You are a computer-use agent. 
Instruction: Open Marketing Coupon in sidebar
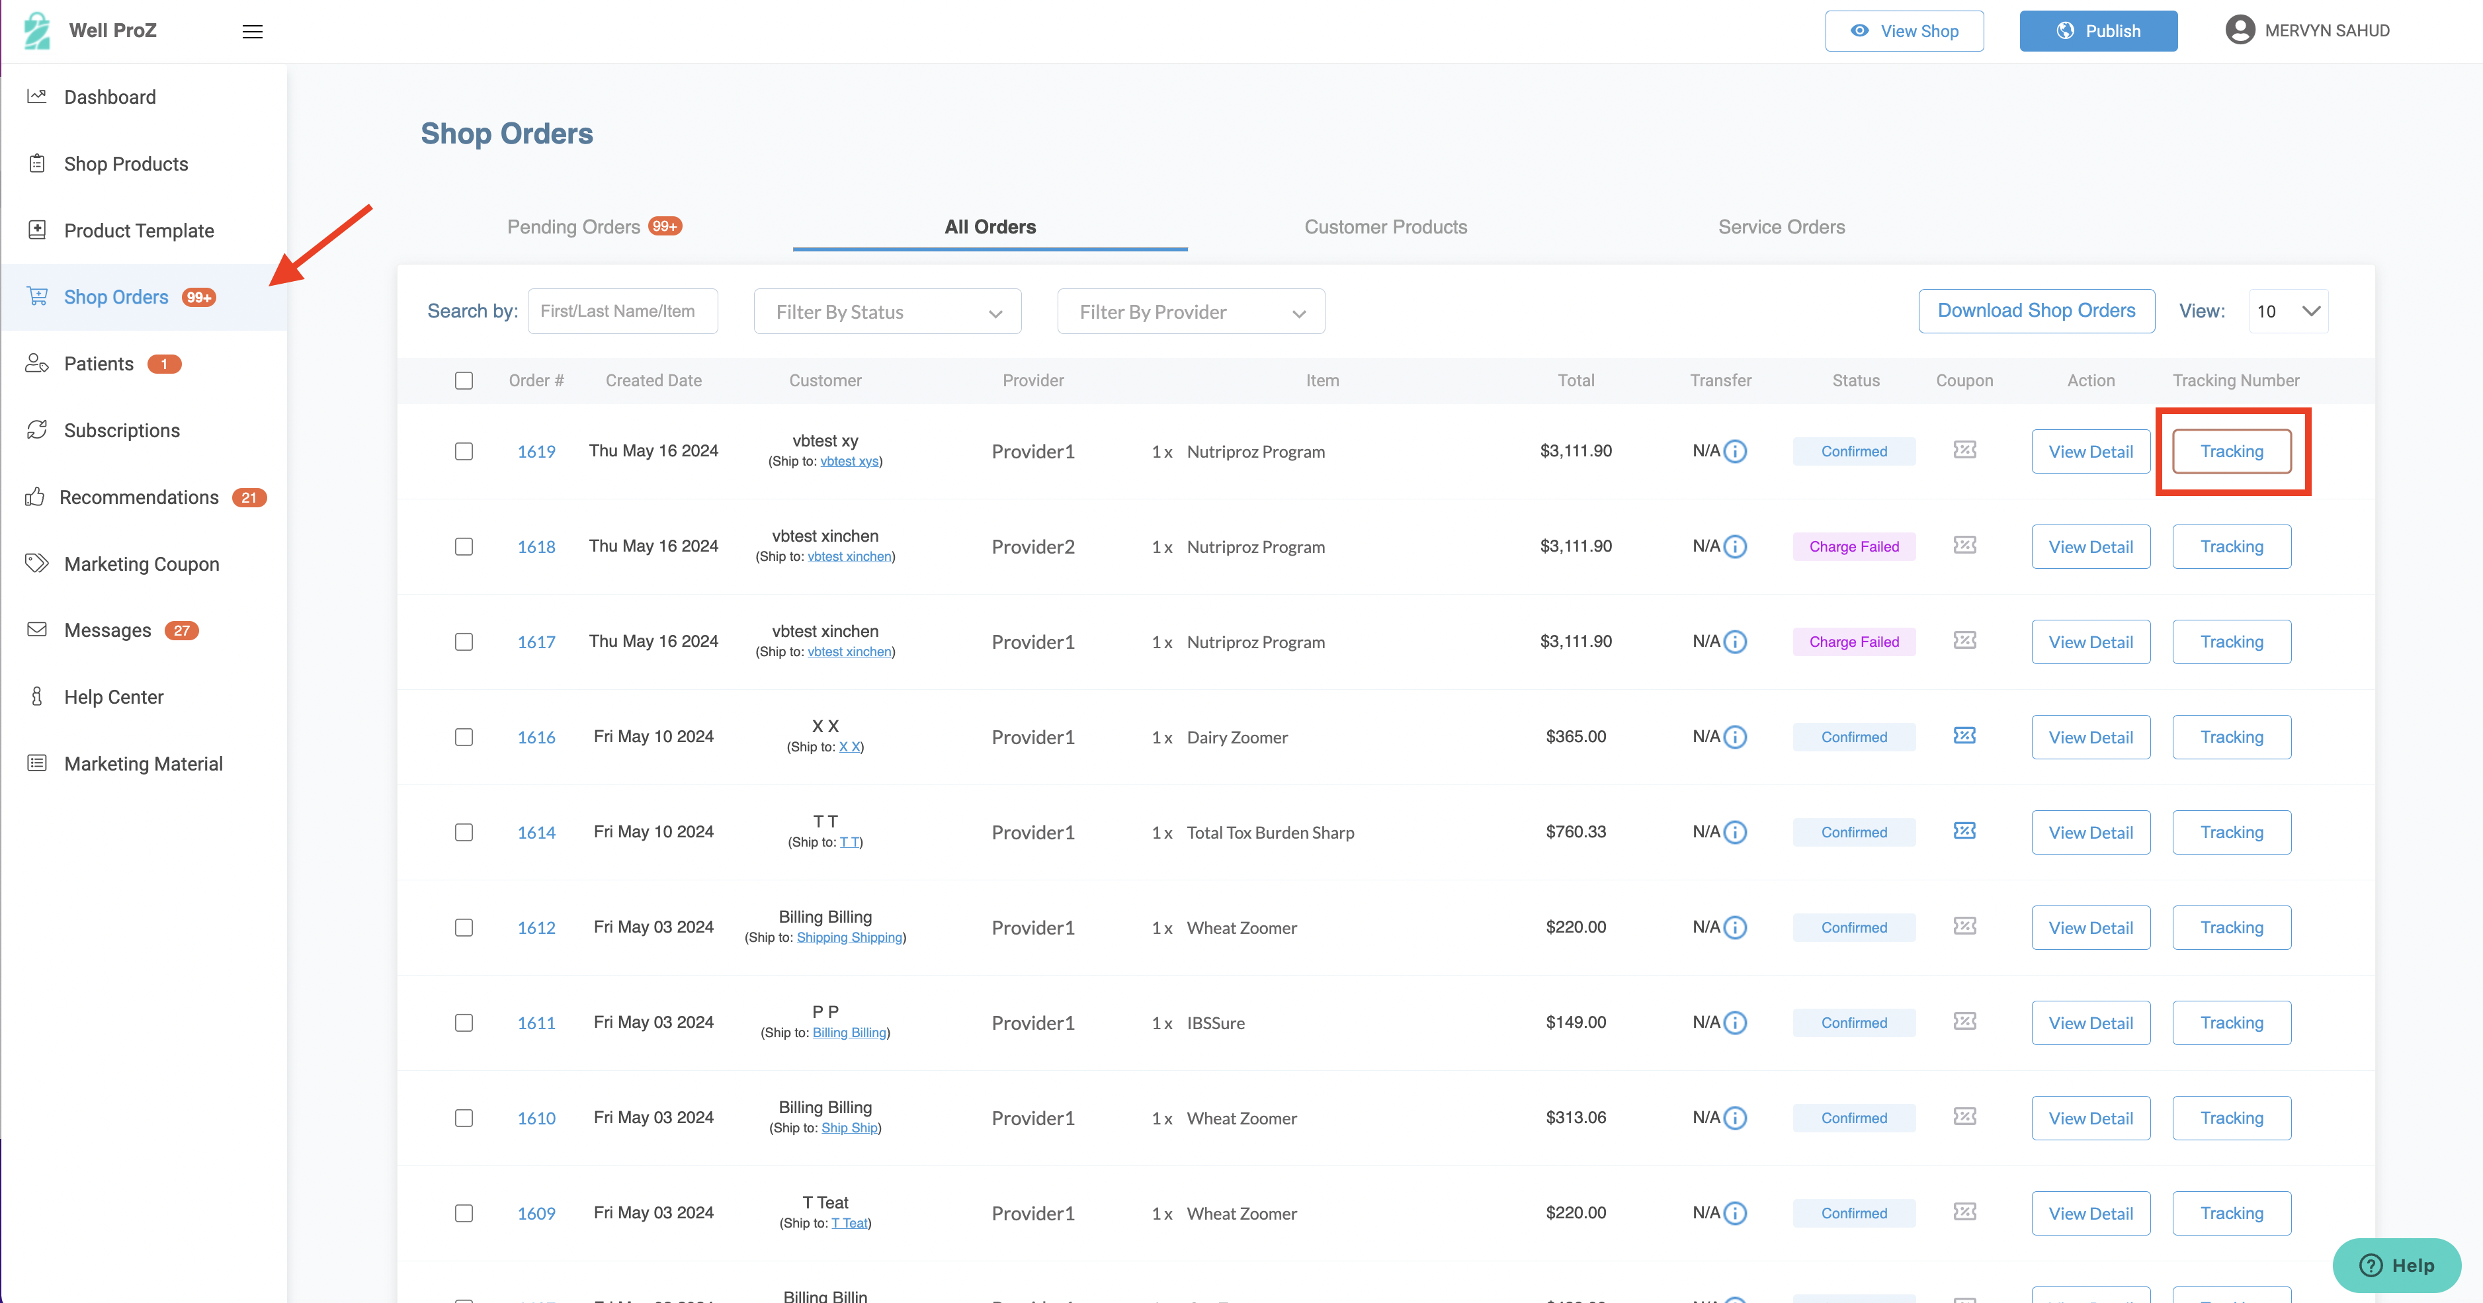pyautogui.click(x=142, y=564)
